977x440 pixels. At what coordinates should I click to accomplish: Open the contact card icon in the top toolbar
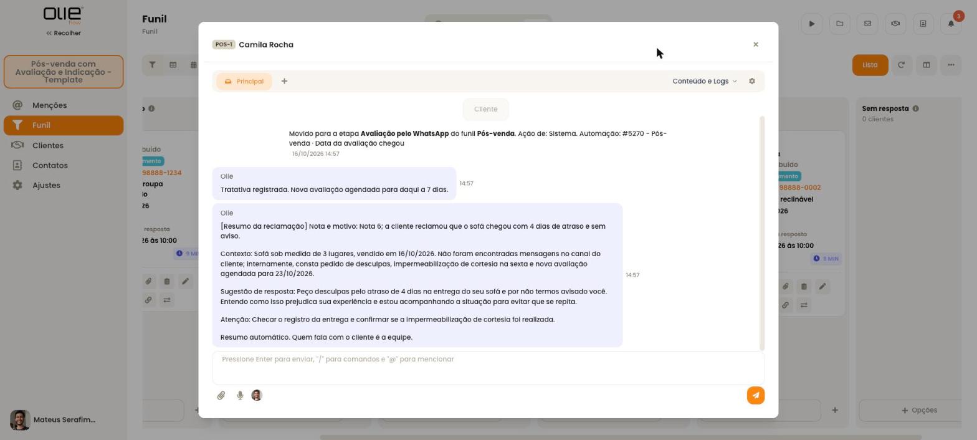pyautogui.click(x=923, y=24)
